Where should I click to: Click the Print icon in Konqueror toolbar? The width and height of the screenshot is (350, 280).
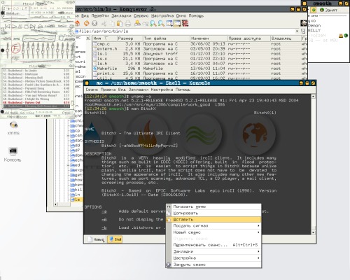click(x=127, y=23)
